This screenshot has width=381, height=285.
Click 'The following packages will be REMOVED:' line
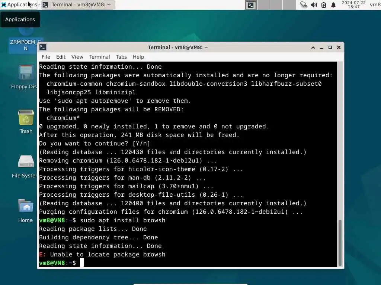pos(111,109)
